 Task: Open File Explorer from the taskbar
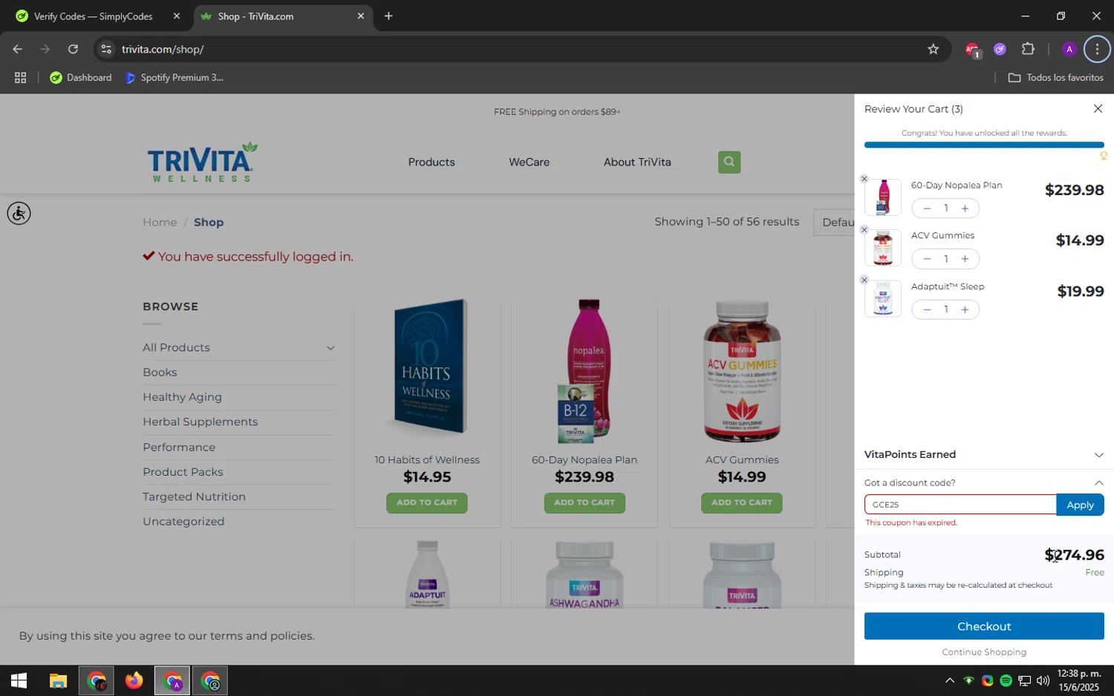[58, 680]
